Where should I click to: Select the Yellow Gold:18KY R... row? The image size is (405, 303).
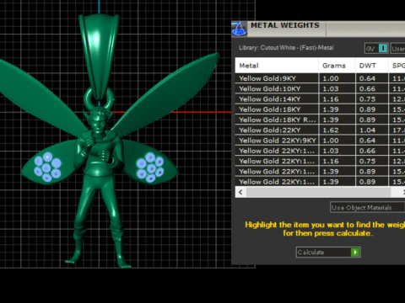coord(320,120)
